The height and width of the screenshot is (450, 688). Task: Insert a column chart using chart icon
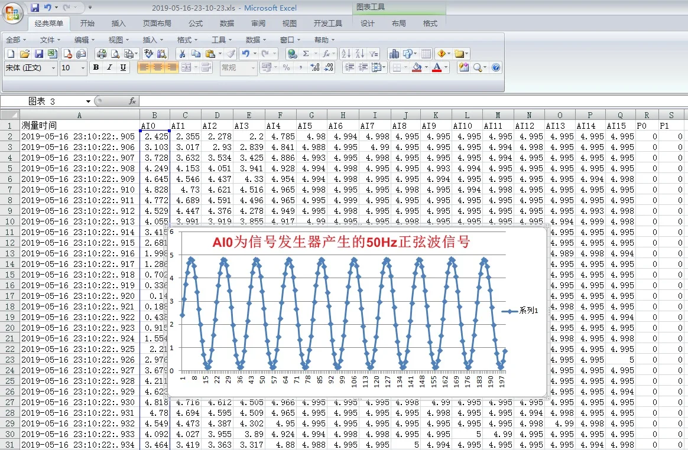pos(394,54)
